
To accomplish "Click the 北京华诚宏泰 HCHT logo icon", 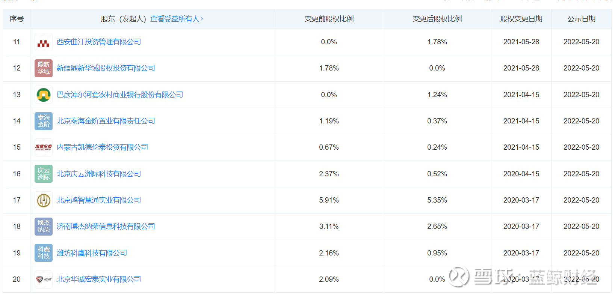I will pos(43,279).
